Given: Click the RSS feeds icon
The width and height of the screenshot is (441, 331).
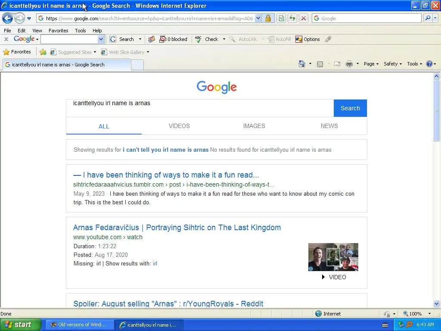Looking at the screenshot, I should [x=320, y=64].
